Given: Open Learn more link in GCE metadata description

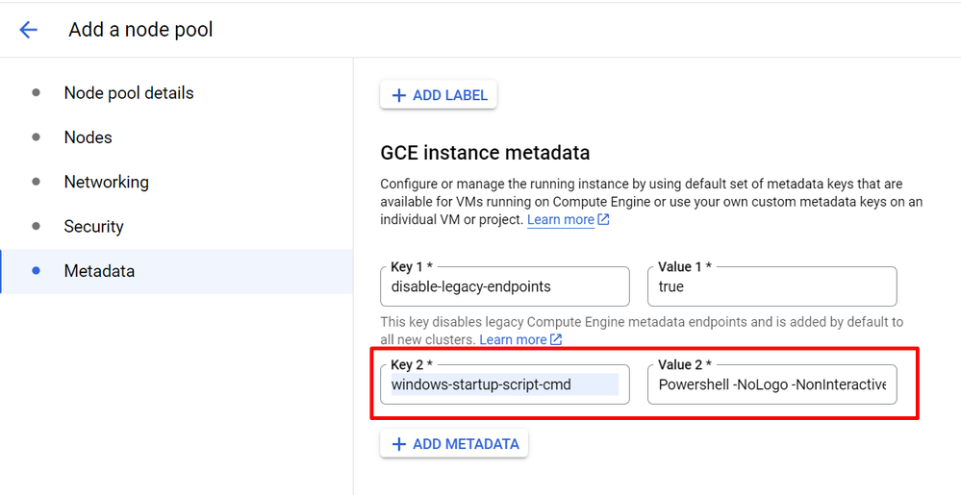Looking at the screenshot, I should pyautogui.click(x=560, y=220).
